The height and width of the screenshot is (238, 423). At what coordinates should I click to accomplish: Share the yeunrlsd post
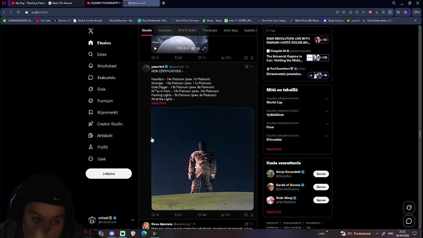tap(252, 215)
